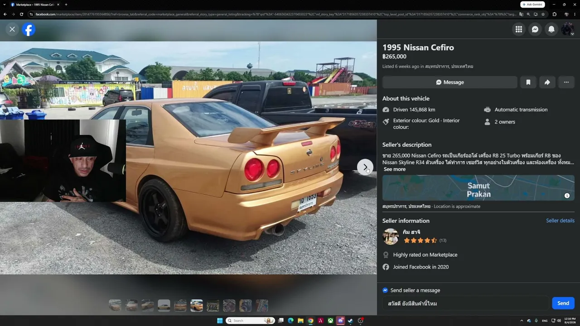The image size is (580, 326).
Task: Open the clock and date panel
Action: pyautogui.click(x=570, y=321)
